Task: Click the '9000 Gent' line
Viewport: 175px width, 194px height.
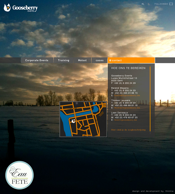Action: point(117,81)
